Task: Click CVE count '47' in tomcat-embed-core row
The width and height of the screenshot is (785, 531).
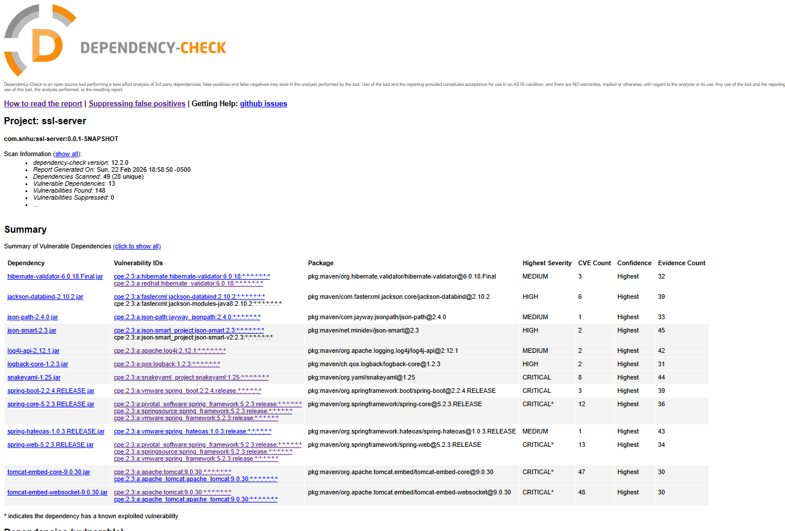Action: (582, 472)
